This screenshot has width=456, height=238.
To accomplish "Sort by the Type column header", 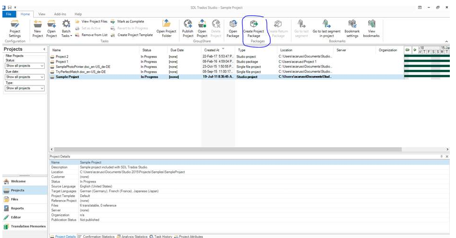I will pos(256,50).
